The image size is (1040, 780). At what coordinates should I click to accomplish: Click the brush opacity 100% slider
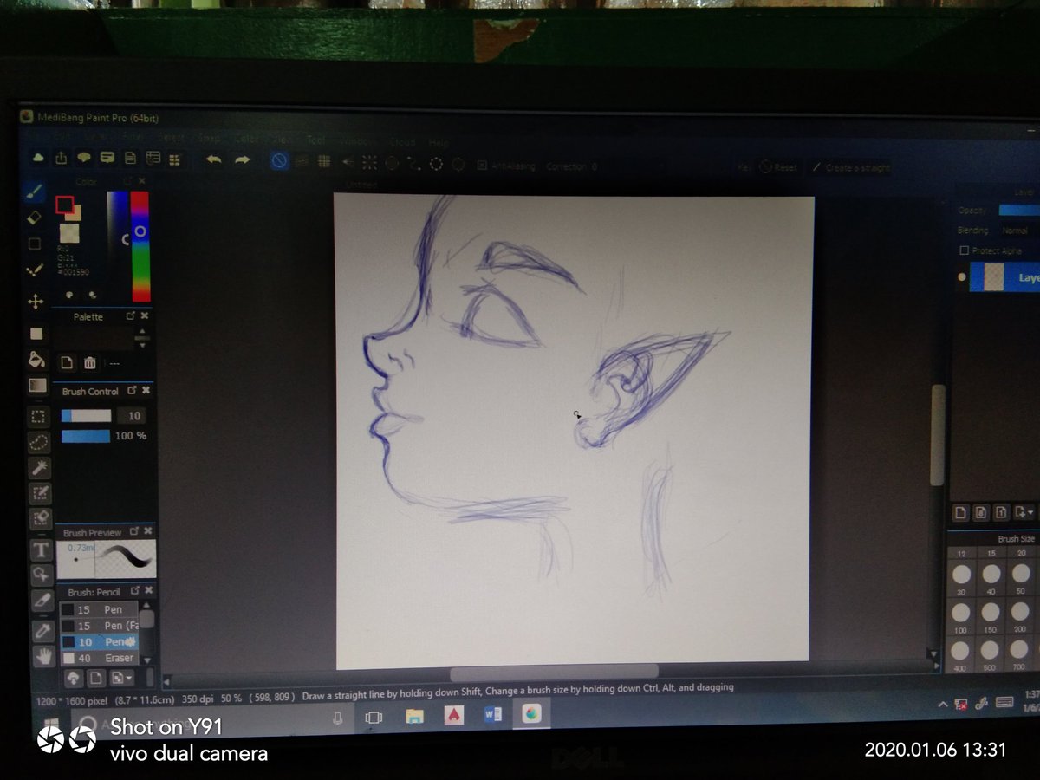pos(86,436)
